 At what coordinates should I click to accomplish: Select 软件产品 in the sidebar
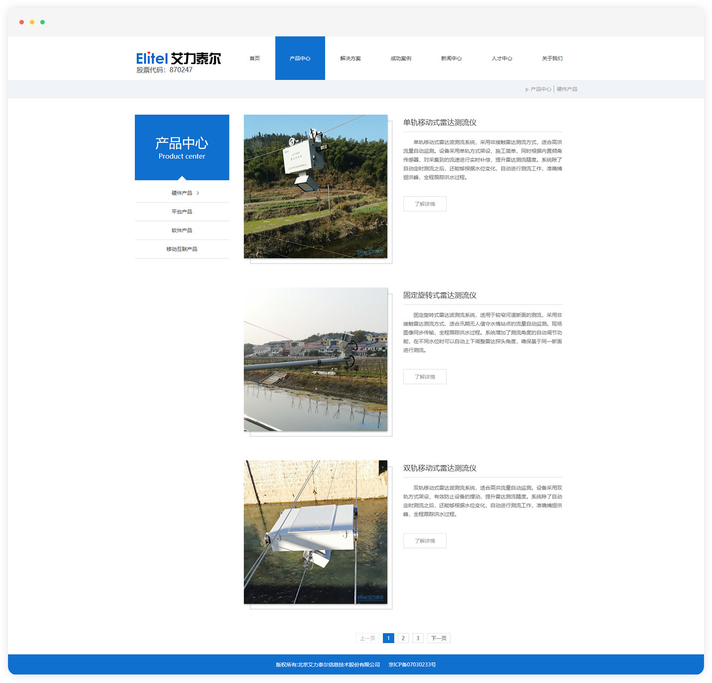[181, 230]
